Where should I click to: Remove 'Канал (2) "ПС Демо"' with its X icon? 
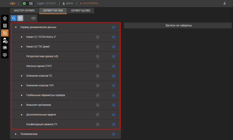point(97,47)
